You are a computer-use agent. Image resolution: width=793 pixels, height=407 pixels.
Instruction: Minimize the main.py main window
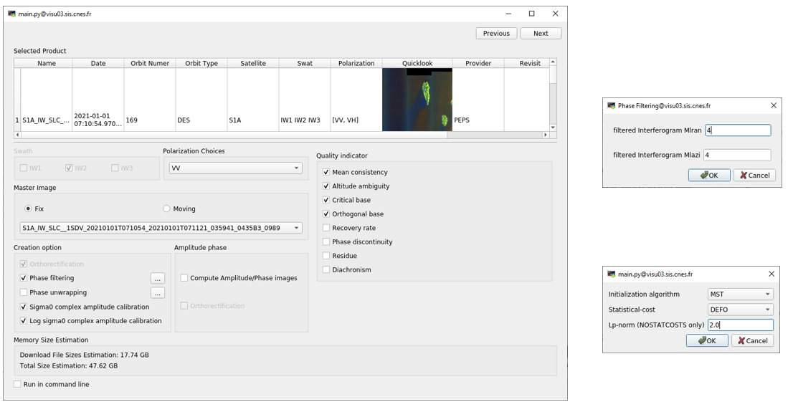tap(508, 14)
